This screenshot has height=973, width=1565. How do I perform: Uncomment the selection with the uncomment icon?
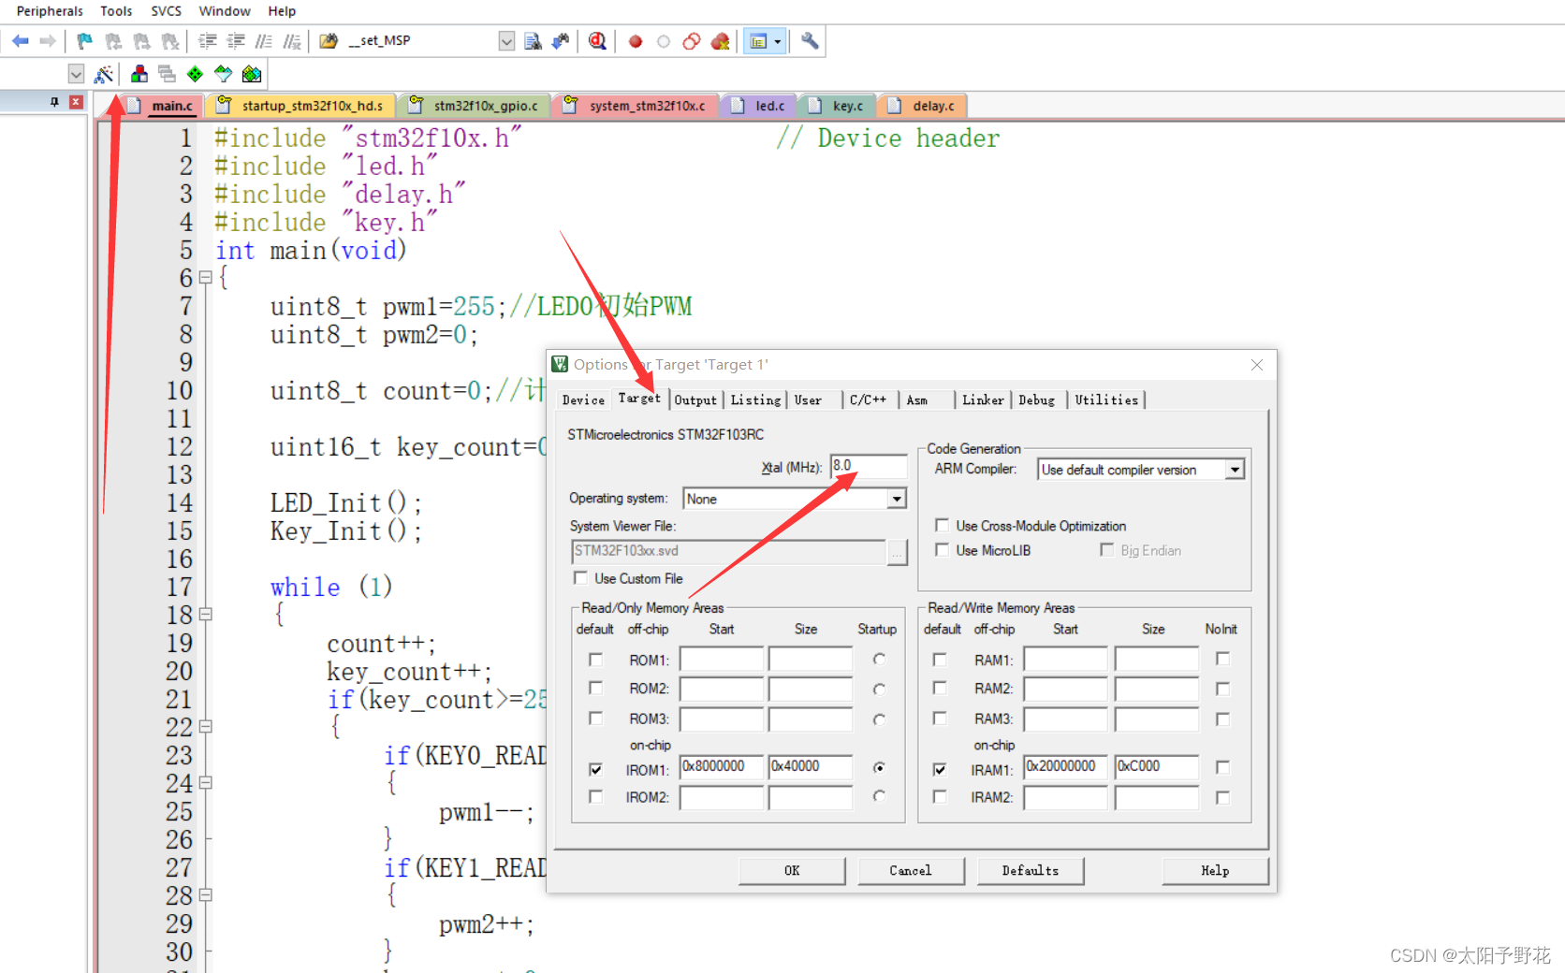(x=292, y=41)
